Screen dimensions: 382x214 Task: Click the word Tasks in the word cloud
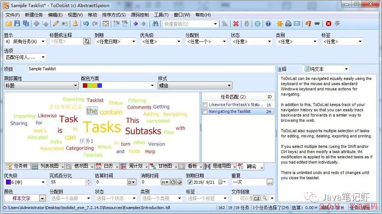[x=102, y=127]
